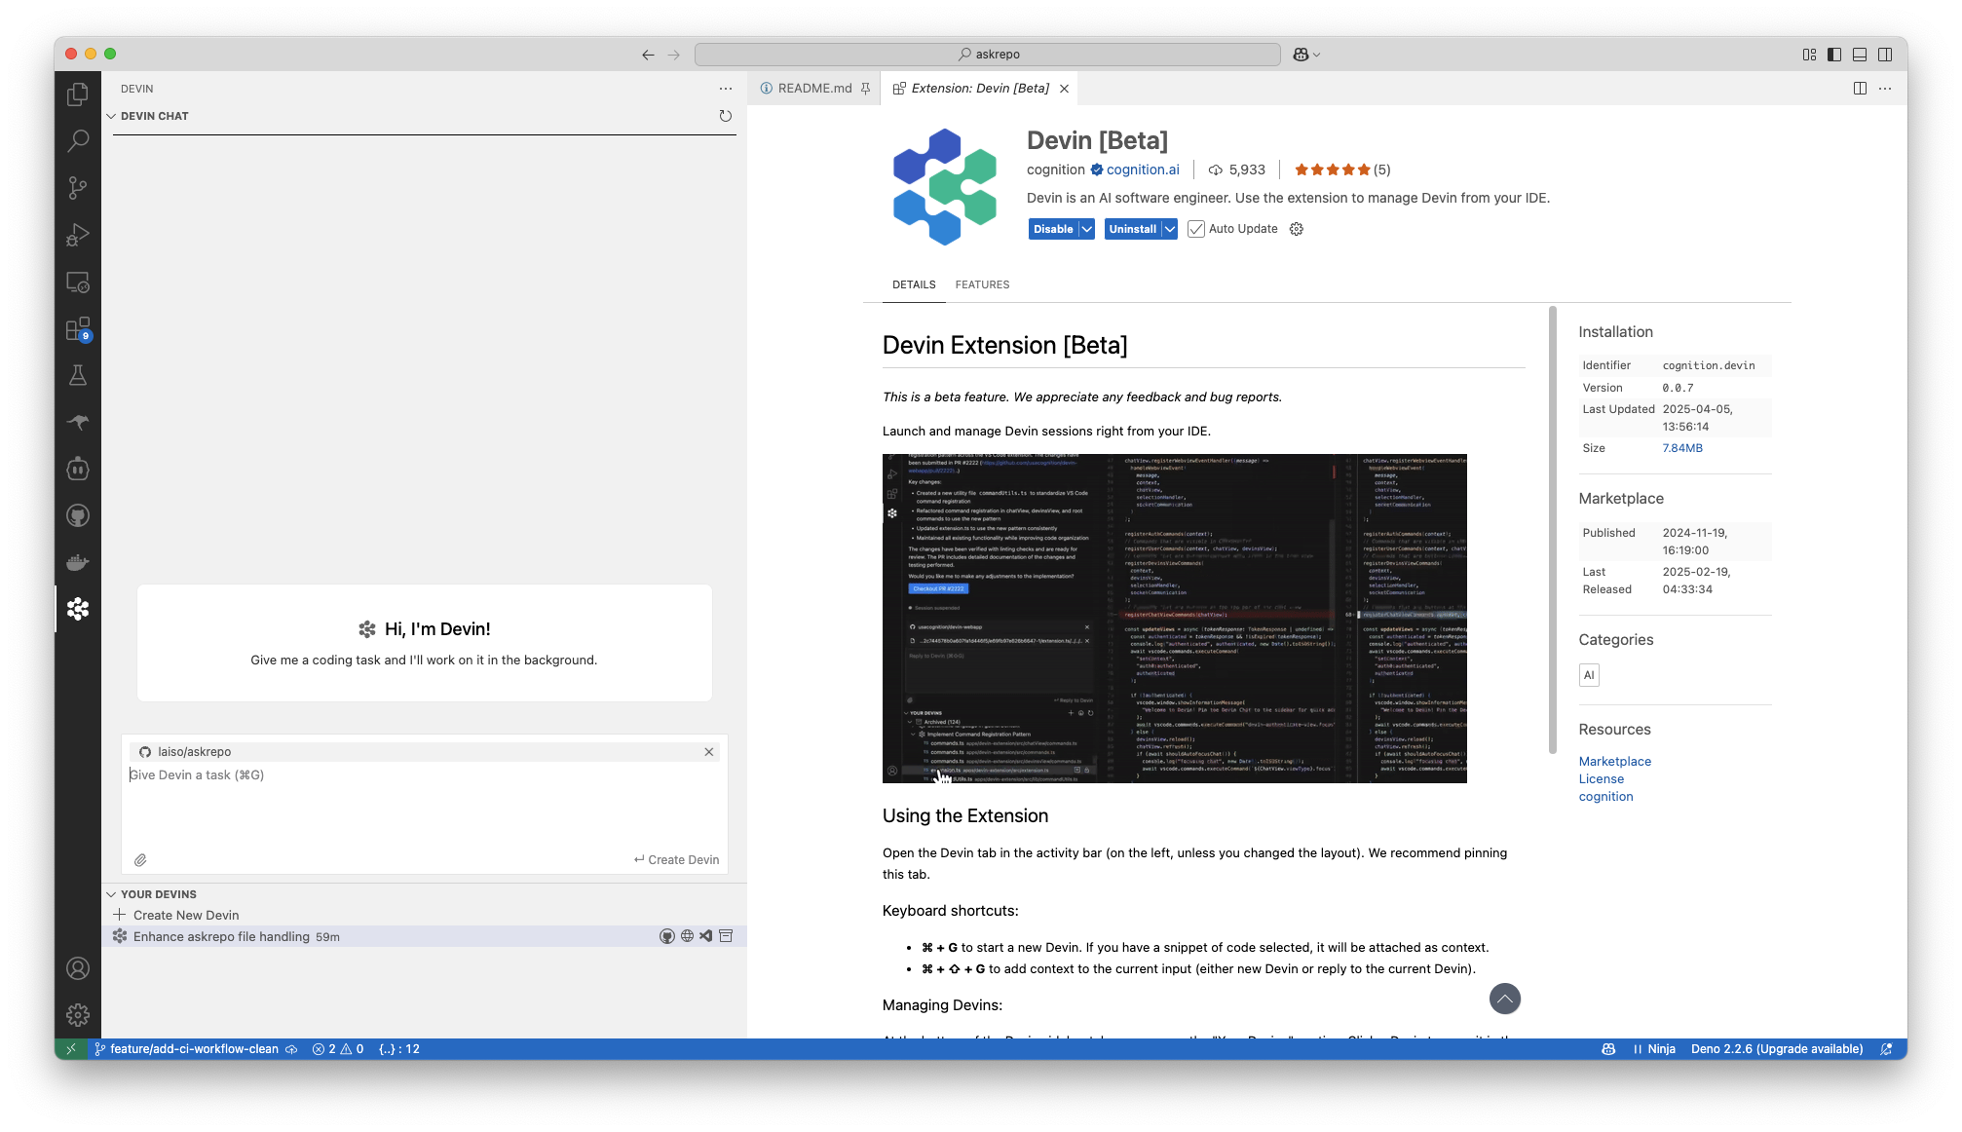
Task: Toggle primary side bar layout button
Action: [x=1834, y=55]
